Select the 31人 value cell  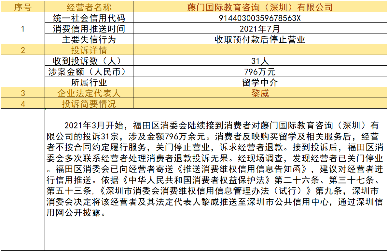tap(260, 61)
